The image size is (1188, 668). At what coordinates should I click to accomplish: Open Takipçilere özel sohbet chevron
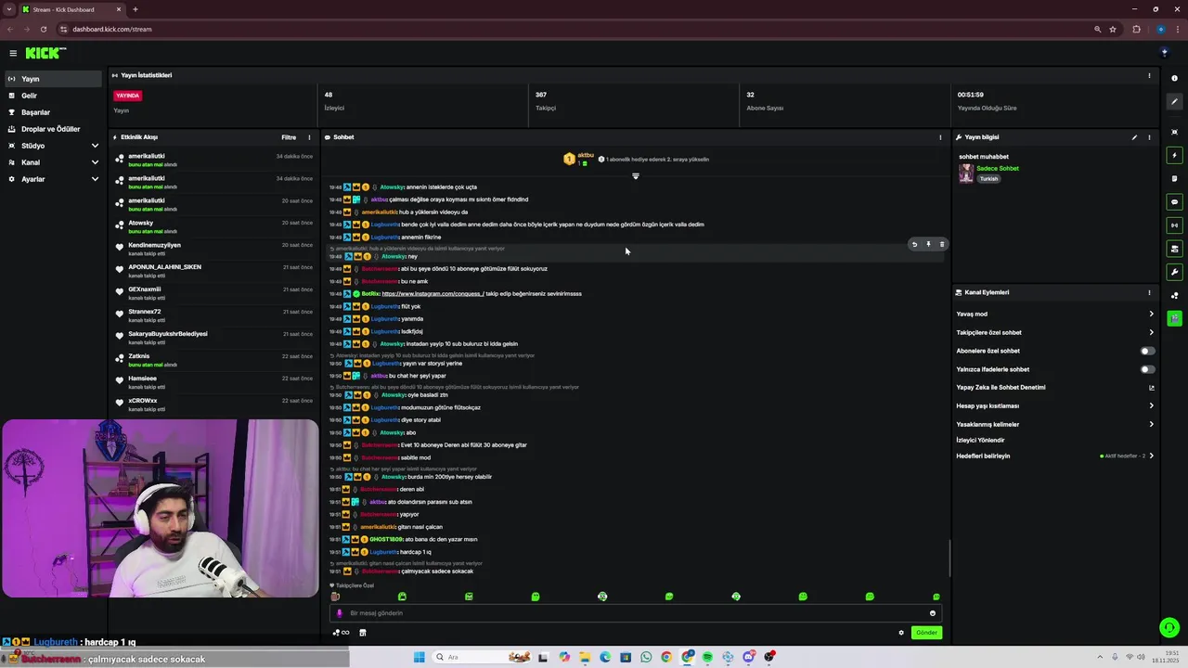pyautogui.click(x=1152, y=332)
